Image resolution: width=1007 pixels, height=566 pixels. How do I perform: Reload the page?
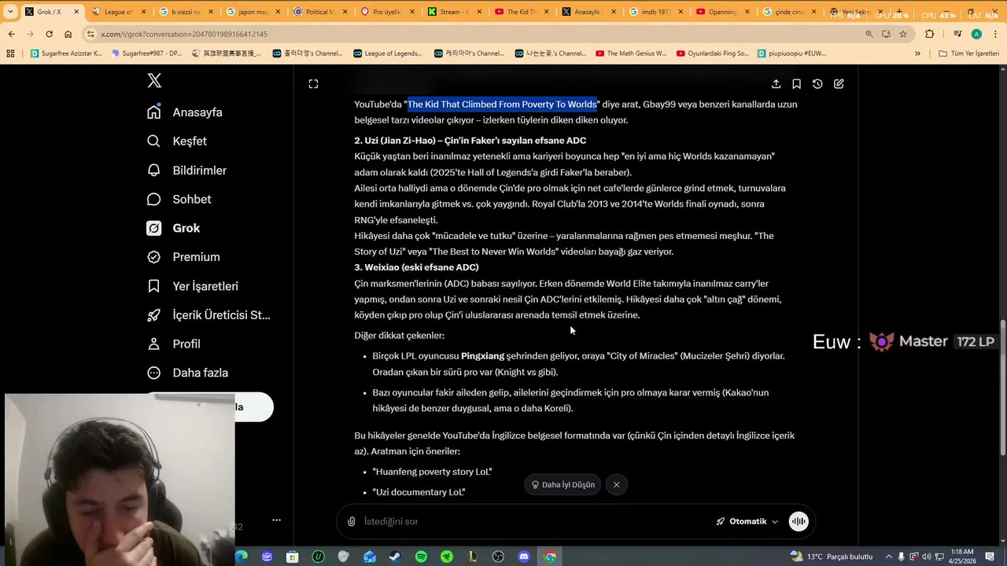click(x=49, y=34)
